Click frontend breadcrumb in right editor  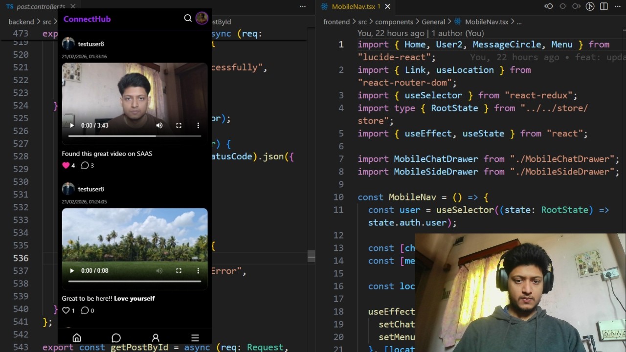click(336, 22)
